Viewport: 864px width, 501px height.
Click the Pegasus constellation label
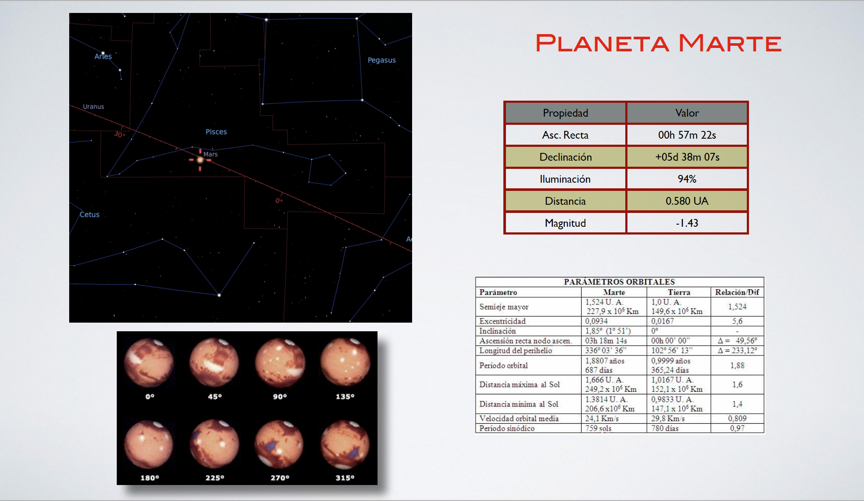tap(381, 60)
